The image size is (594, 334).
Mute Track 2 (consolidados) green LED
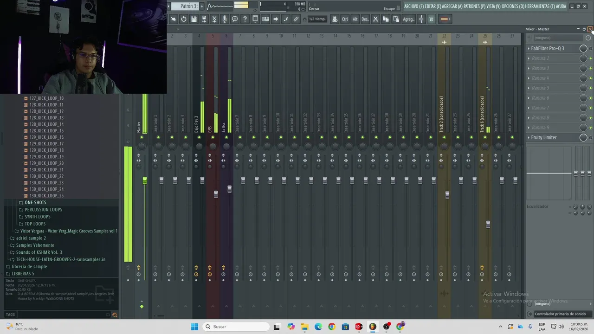click(x=444, y=137)
